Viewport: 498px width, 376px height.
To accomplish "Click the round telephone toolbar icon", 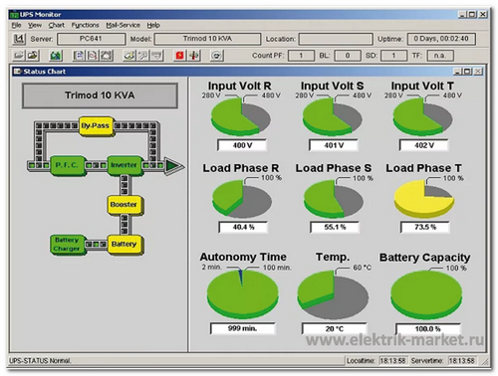I will (216, 56).
